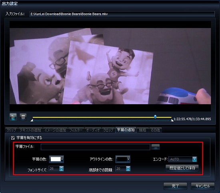Click the フォントサイズ stepper arrows
220x193 pixels.
pyautogui.click(x=62, y=169)
